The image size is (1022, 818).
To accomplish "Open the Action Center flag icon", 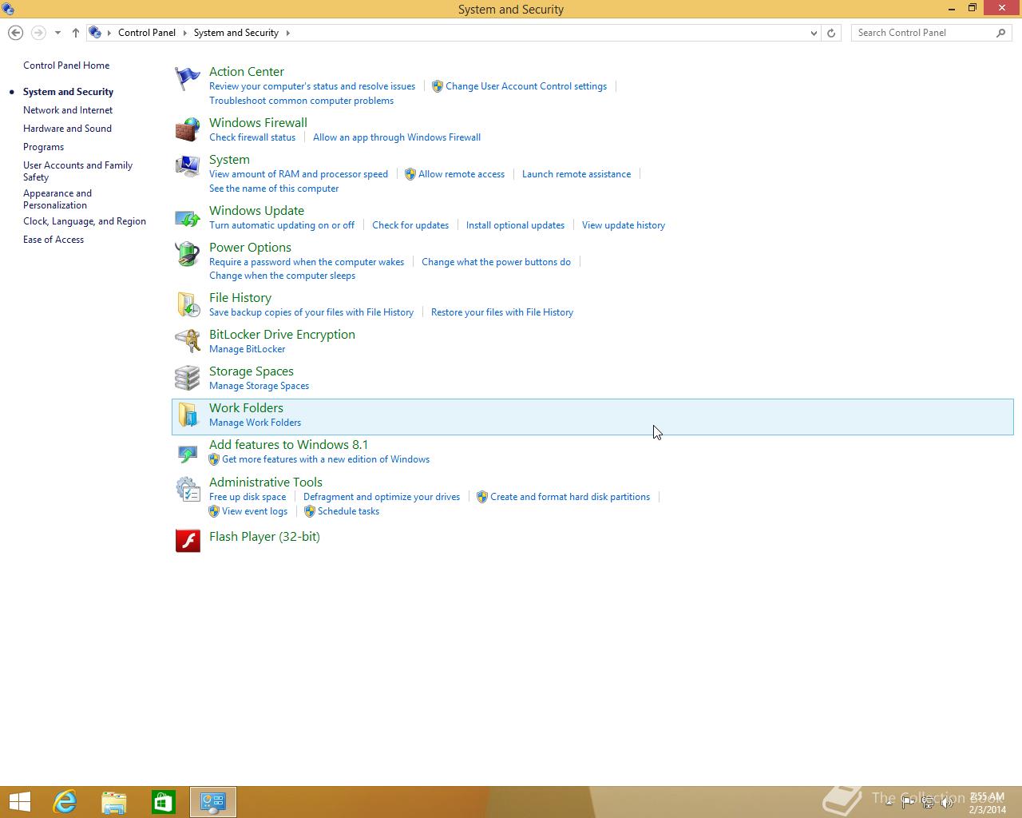I will click(188, 78).
